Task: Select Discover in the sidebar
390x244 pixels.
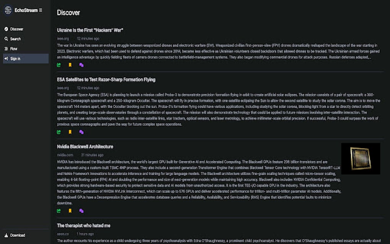Action: pos(16,29)
